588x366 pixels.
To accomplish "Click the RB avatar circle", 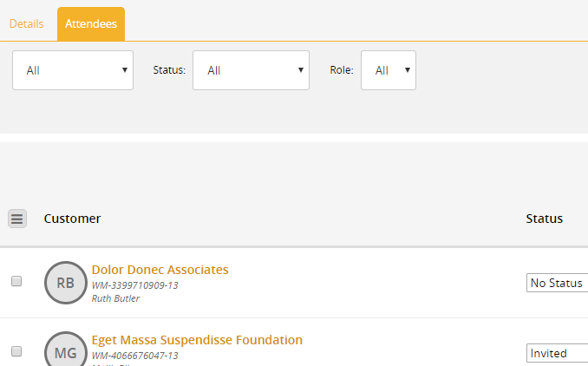I will click(x=66, y=283).
